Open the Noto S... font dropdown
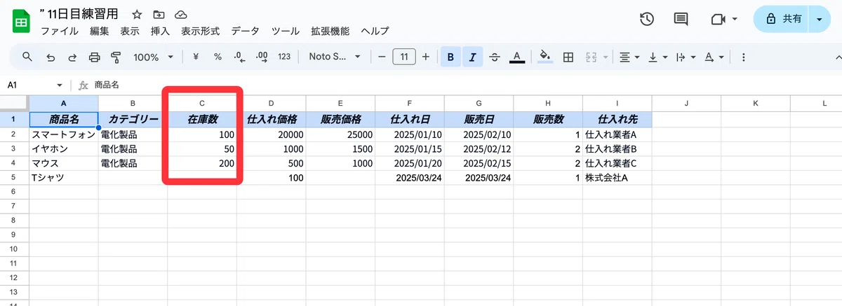The width and height of the screenshot is (842, 306). tap(335, 57)
